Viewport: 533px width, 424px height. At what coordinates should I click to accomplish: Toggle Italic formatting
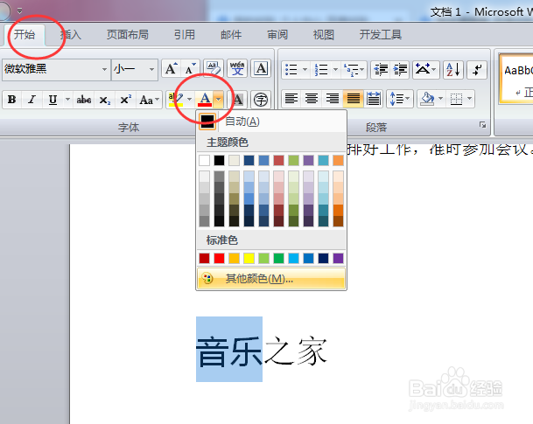click(x=32, y=100)
